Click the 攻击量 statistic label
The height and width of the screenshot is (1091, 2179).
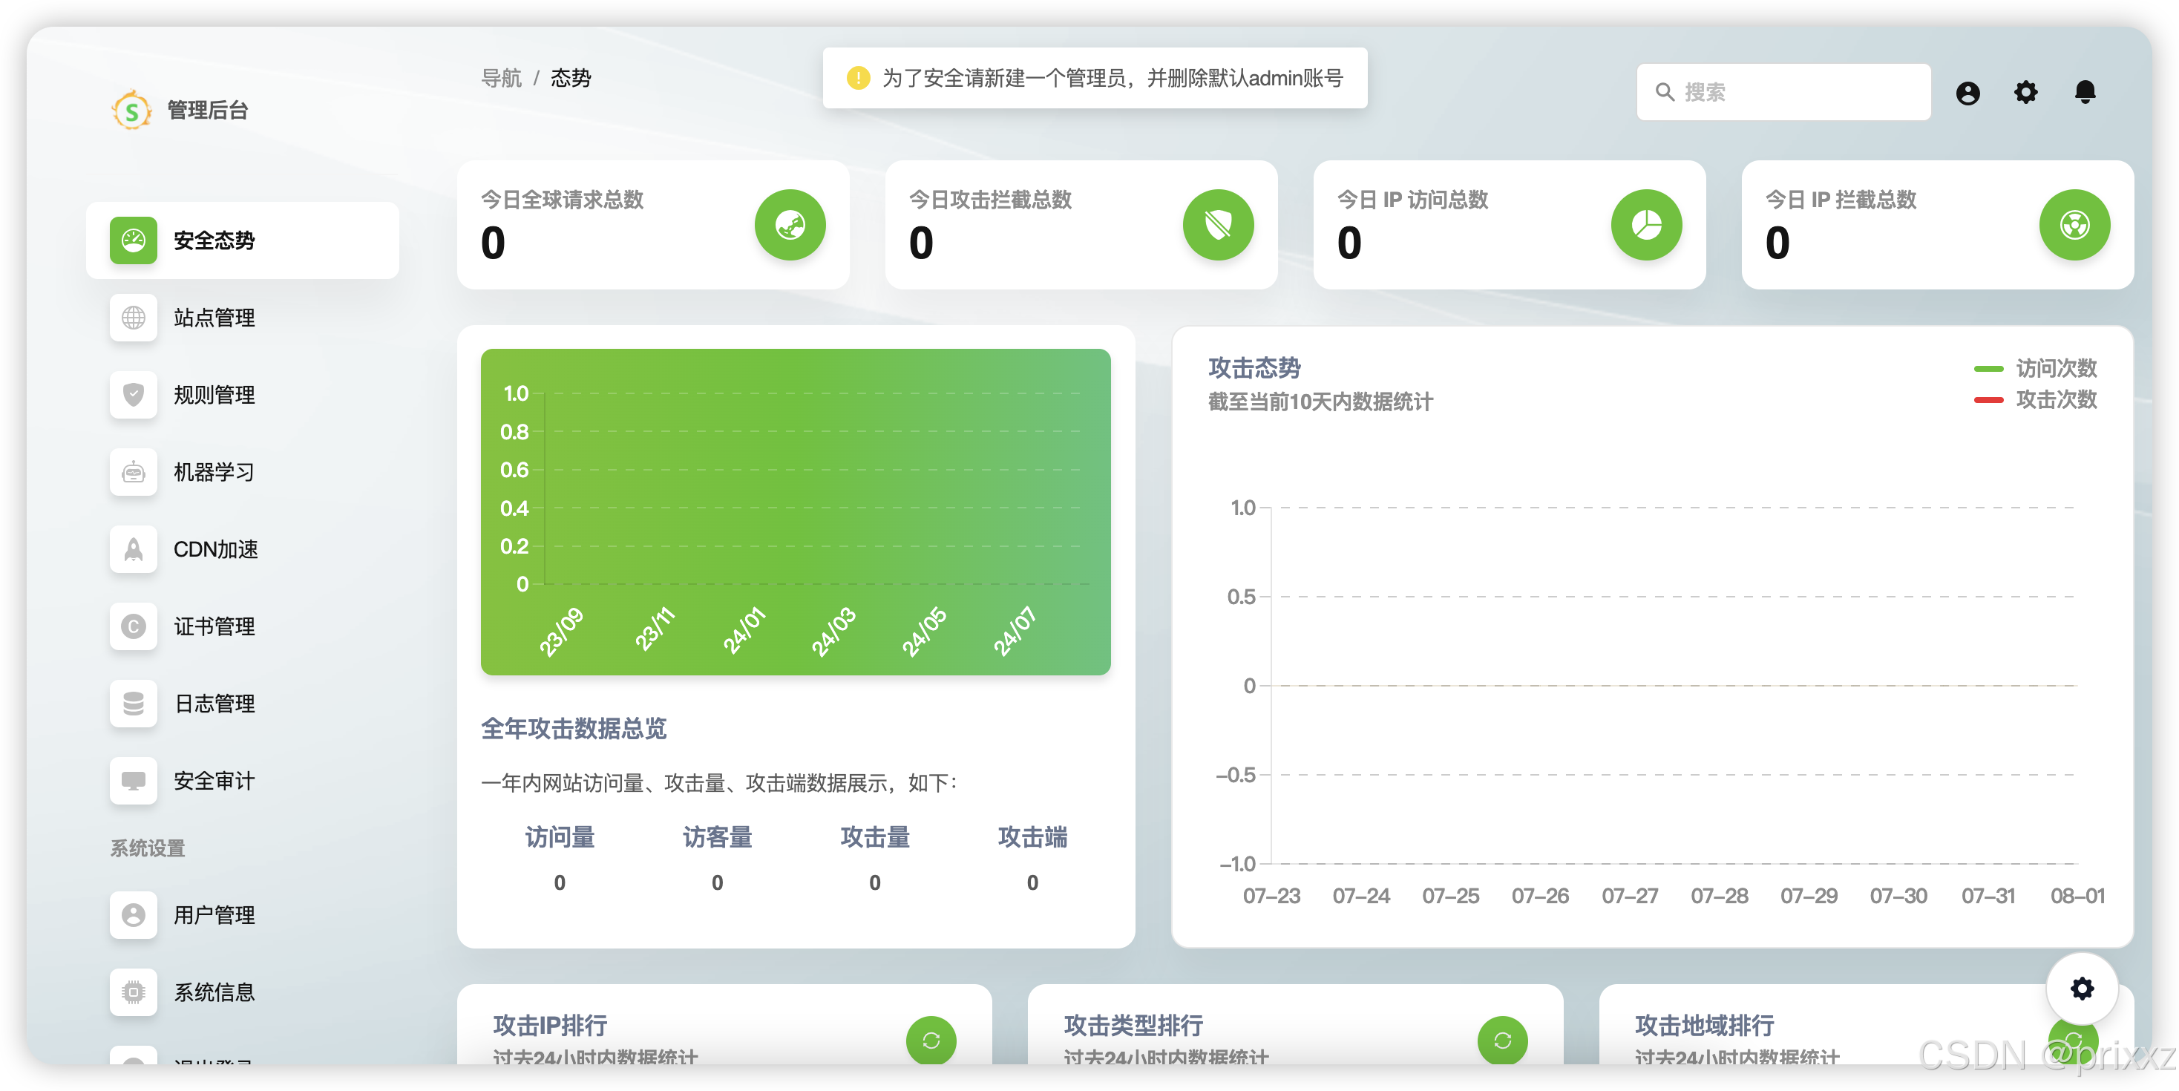(x=875, y=837)
